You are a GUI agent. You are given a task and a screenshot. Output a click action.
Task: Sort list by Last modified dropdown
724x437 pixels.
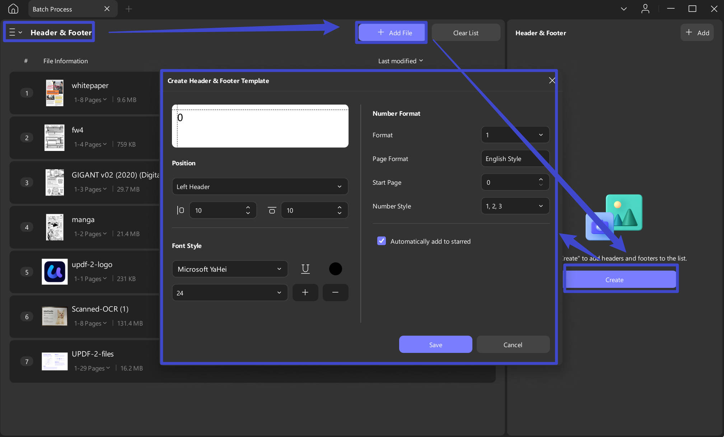click(401, 61)
